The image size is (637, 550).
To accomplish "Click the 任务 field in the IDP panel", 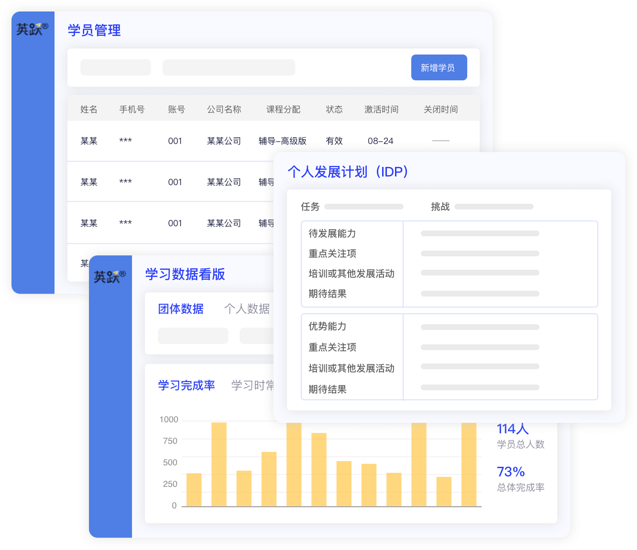I will coord(363,207).
